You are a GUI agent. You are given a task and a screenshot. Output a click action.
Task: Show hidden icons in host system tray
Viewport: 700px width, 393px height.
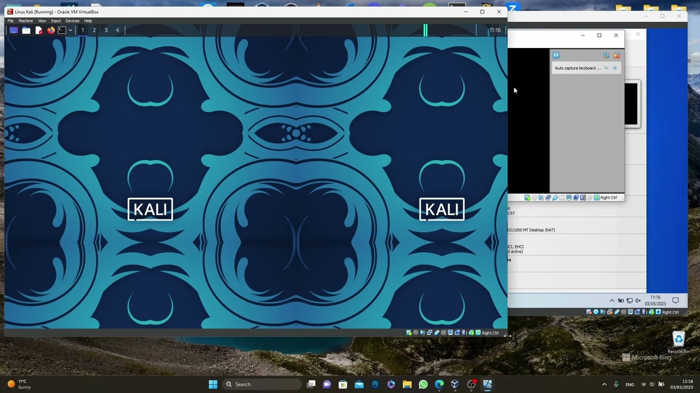point(604,384)
